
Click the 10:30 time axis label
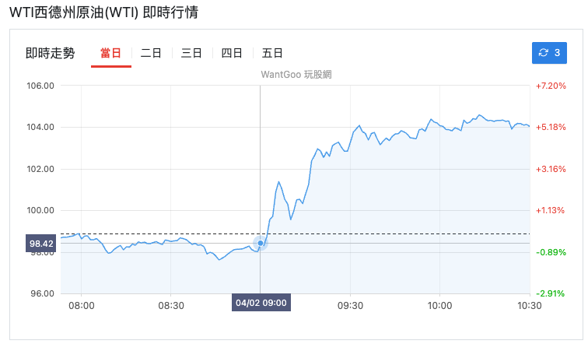(529, 307)
